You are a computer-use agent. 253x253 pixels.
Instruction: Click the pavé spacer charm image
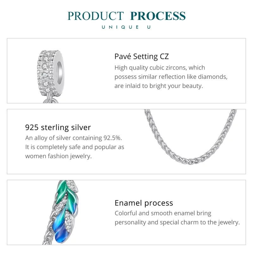coord(51,77)
